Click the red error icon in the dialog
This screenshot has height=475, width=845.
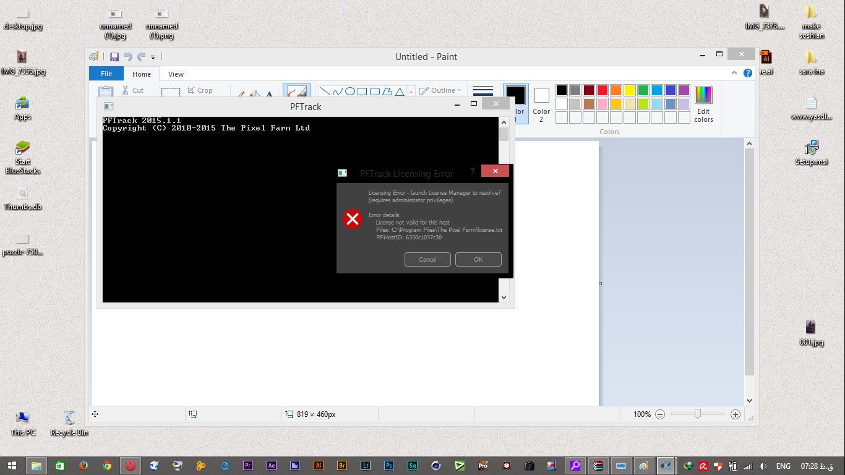click(353, 218)
